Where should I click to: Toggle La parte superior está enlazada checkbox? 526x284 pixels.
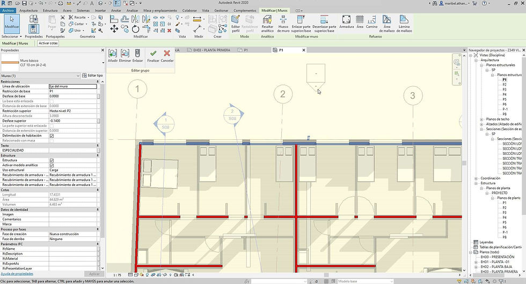tap(52, 126)
